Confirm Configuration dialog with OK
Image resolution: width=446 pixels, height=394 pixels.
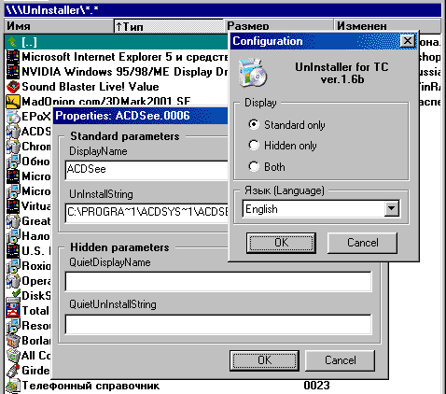(281, 243)
